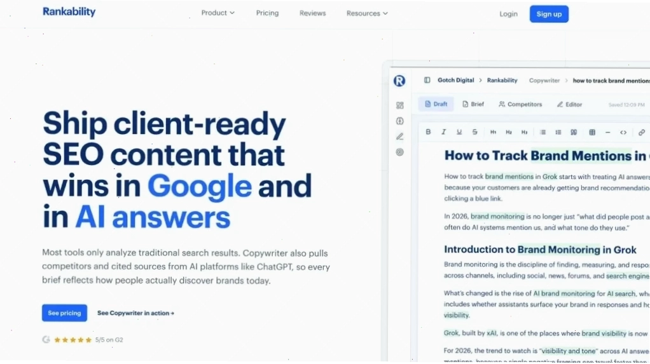Switch to the Competitors tab
650x364 pixels.
[520, 104]
